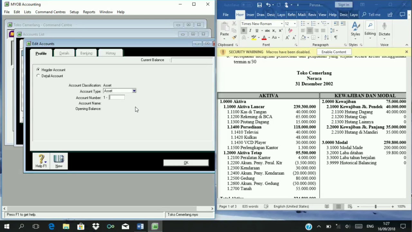Open File Explorer from taskbar
Screen dimensions: 412x232
click(66, 227)
